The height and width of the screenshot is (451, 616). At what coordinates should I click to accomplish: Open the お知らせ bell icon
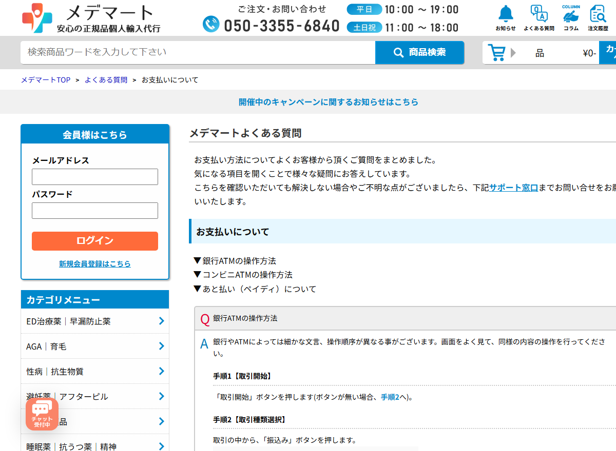pyautogui.click(x=506, y=18)
